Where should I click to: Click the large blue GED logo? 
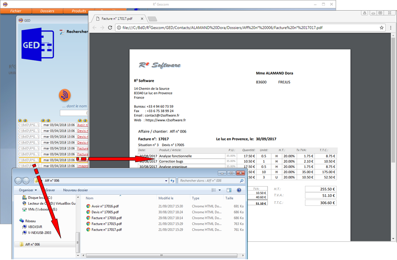pyautogui.click(x=38, y=45)
